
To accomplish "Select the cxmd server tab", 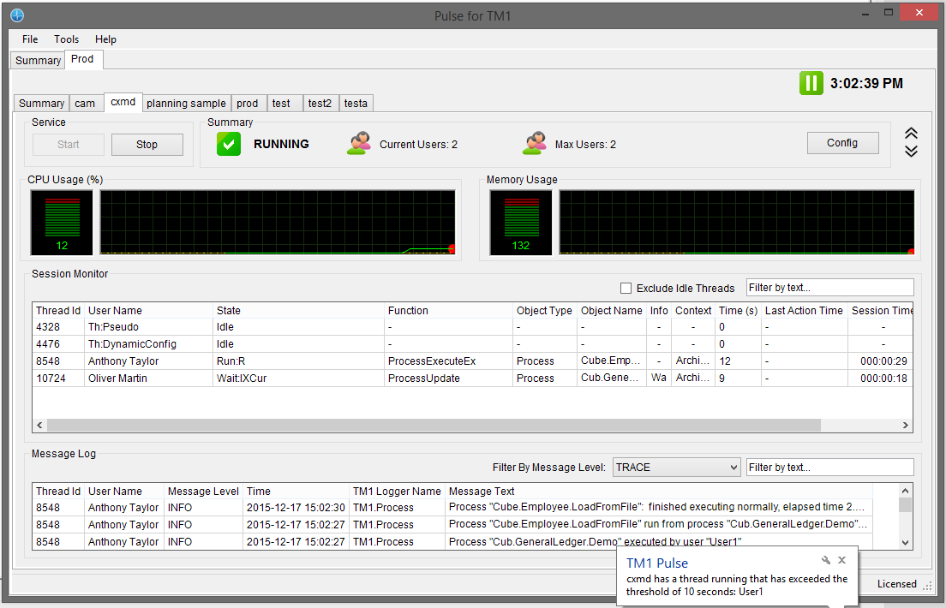I will [123, 102].
